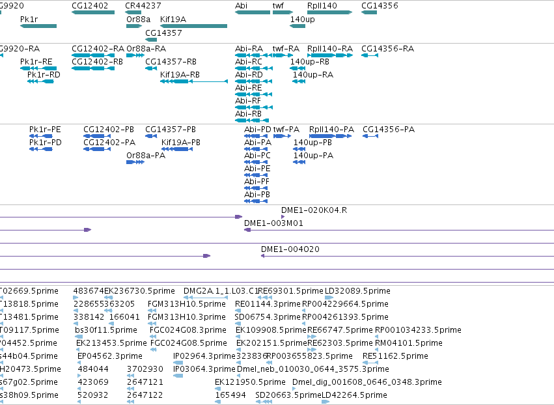Image resolution: width=554 pixels, height=405 pixels.
Task: Click the CR44237 gene label
Action: [x=143, y=6]
